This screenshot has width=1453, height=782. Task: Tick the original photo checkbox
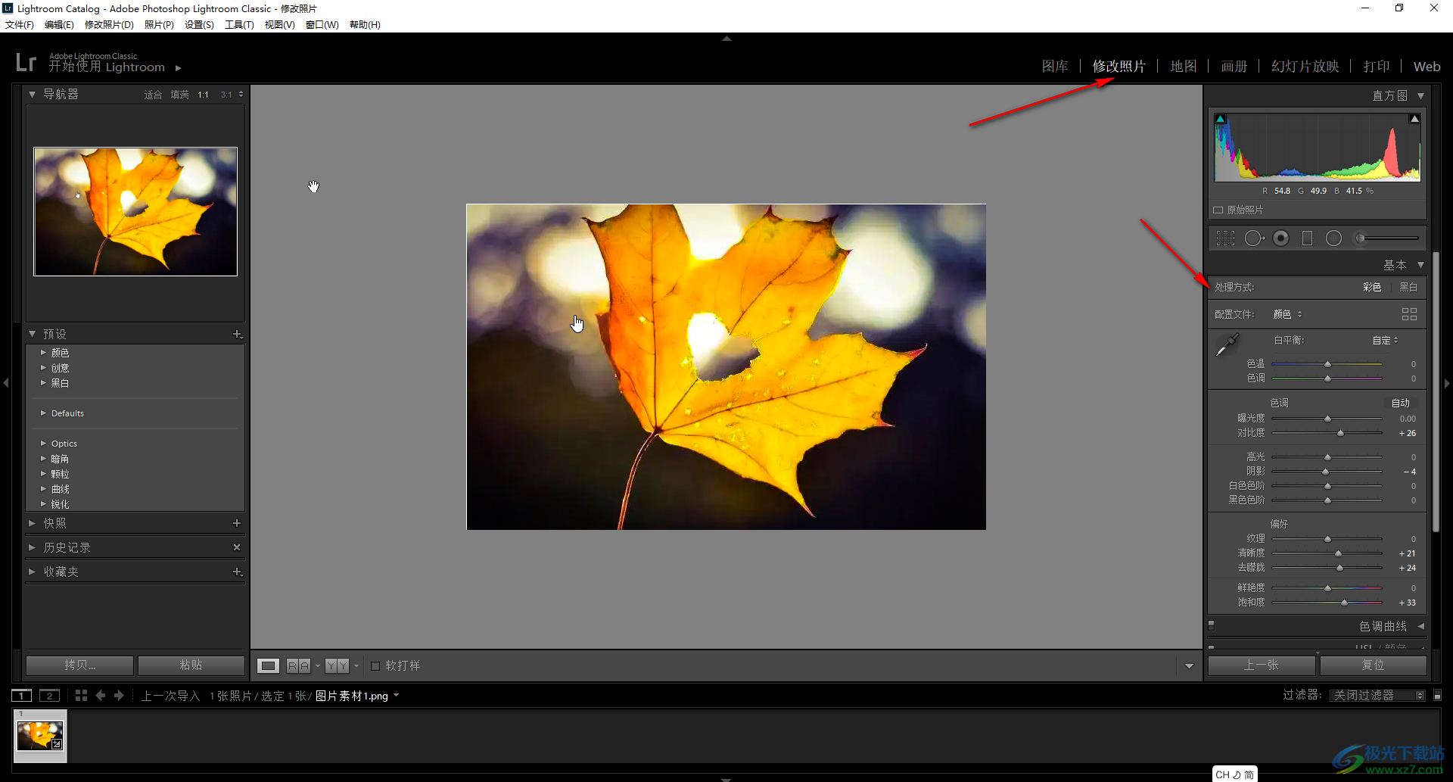(x=1218, y=210)
